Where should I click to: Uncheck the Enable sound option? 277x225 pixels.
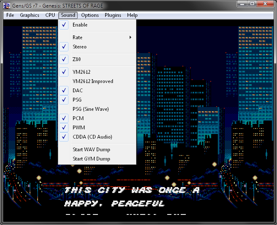[80, 25]
